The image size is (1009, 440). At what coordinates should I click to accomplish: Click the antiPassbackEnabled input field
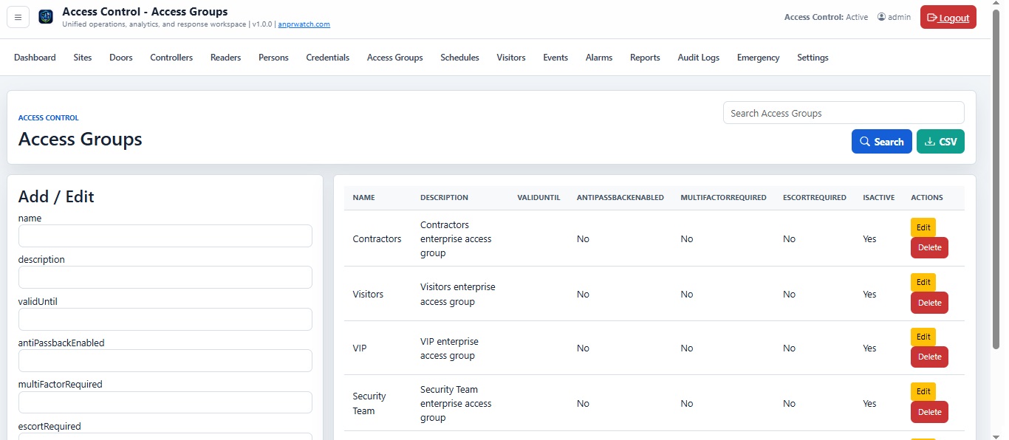click(x=165, y=361)
